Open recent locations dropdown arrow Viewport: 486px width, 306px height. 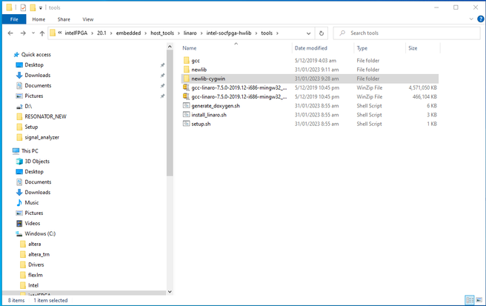33,33
